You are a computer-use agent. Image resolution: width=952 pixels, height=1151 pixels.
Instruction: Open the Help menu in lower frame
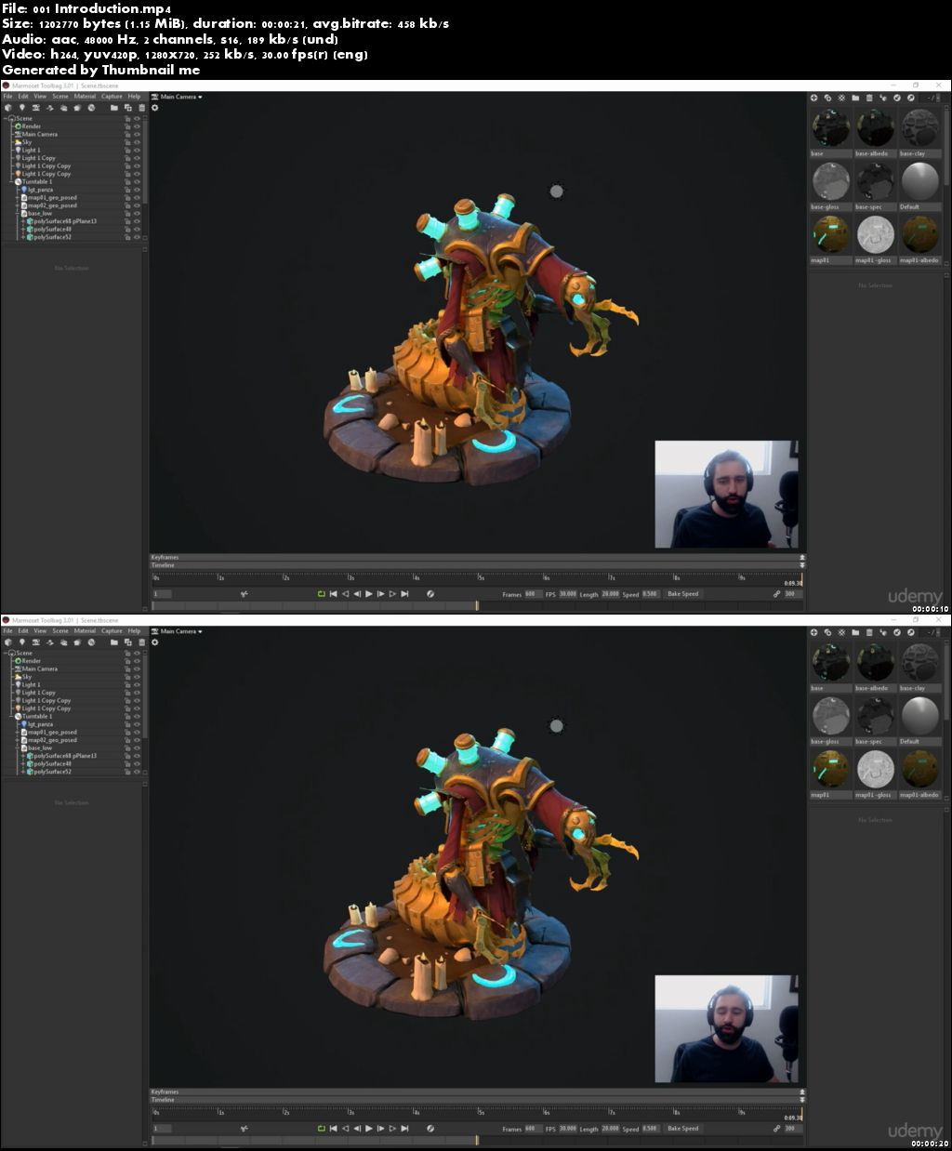pos(134,631)
